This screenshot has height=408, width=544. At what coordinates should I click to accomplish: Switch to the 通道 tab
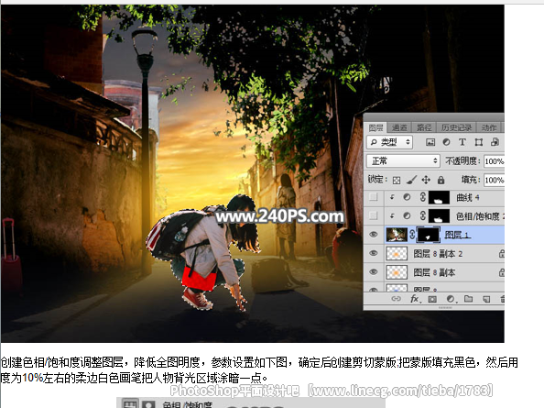399,127
